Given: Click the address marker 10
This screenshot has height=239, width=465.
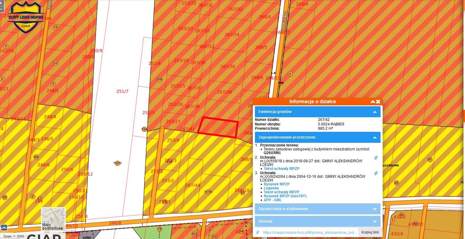Looking at the screenshot, I should click(x=56, y=63).
